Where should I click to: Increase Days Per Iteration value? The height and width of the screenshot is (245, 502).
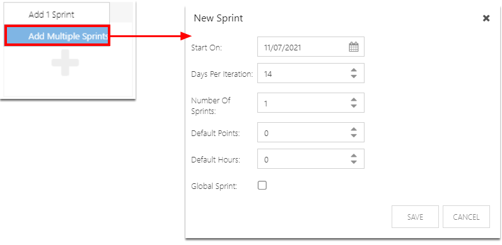(x=353, y=71)
